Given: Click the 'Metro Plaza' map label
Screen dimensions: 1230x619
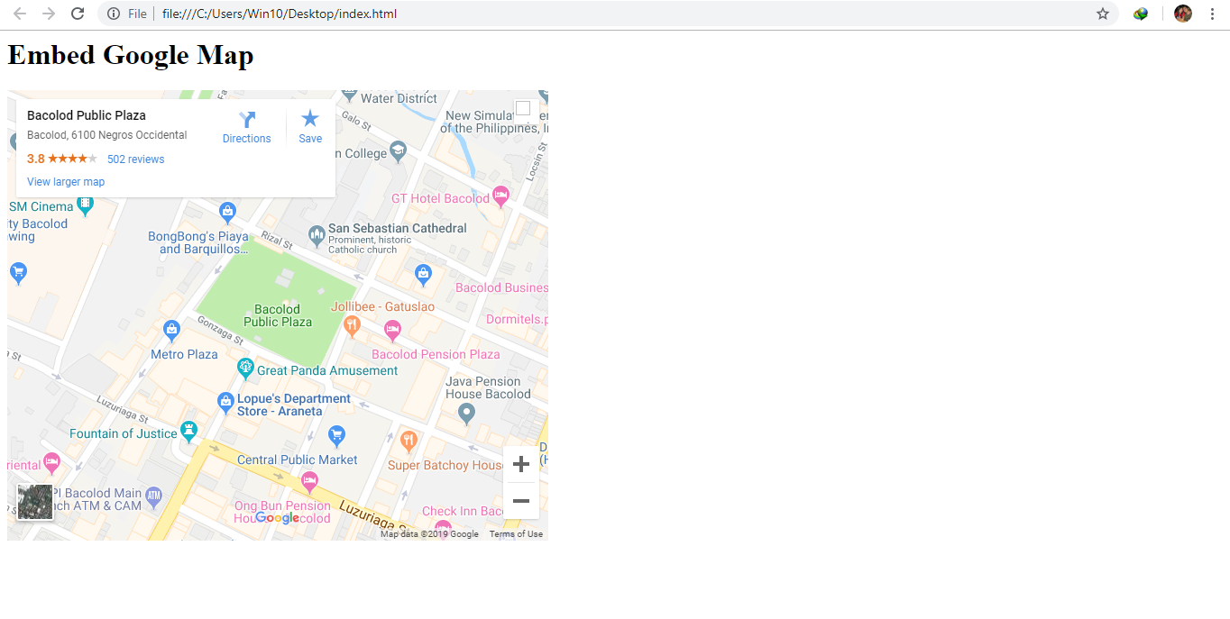Looking at the screenshot, I should click(x=184, y=354).
